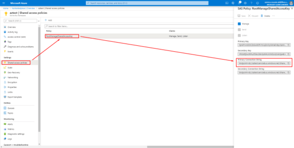Open Logs under Monitoring
The height and width of the screenshot is (148, 294).
[10, 139]
